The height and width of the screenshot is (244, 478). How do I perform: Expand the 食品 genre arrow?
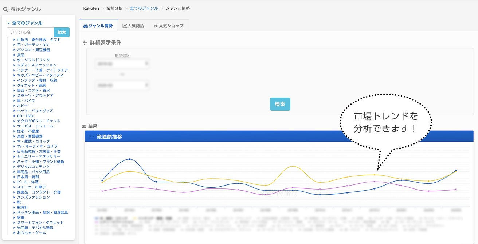[x=14, y=55]
